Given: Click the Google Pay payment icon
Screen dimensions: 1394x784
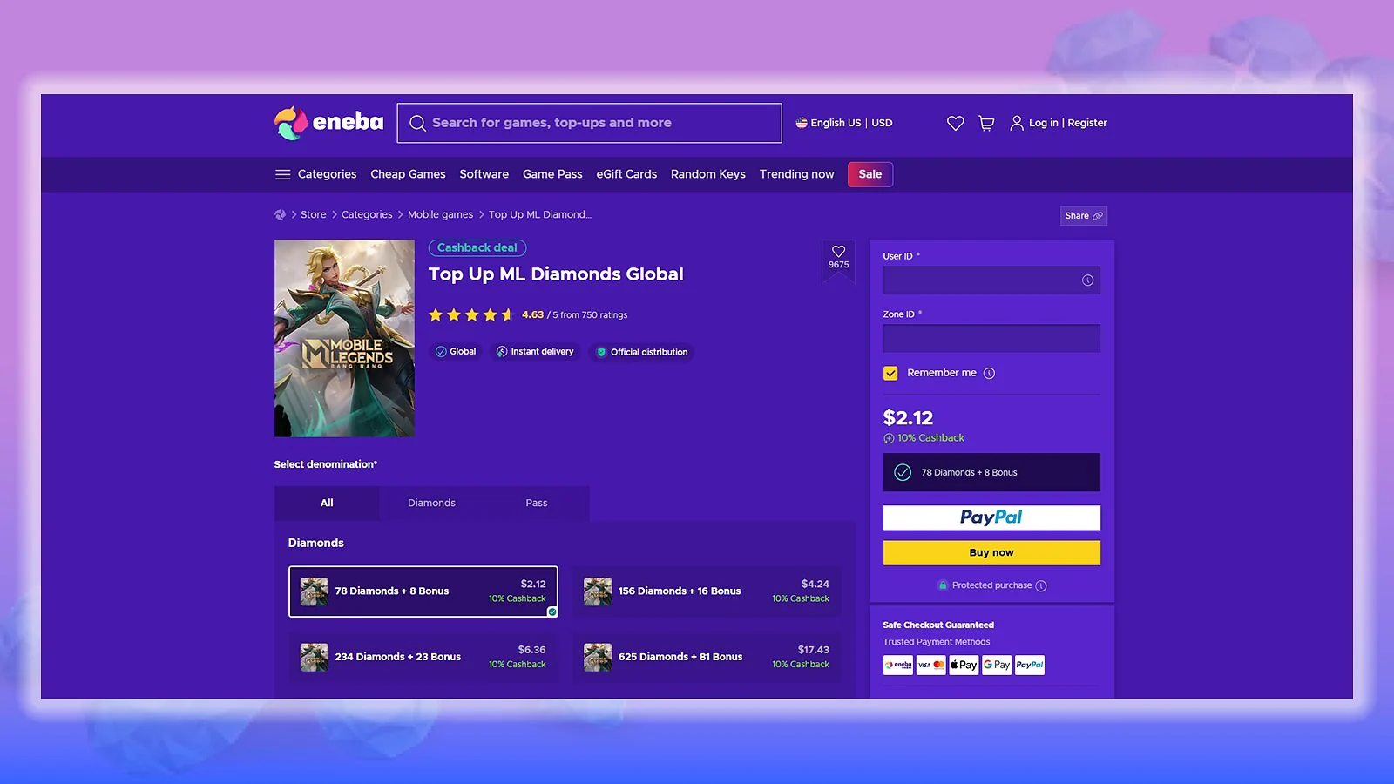Looking at the screenshot, I should tap(997, 666).
